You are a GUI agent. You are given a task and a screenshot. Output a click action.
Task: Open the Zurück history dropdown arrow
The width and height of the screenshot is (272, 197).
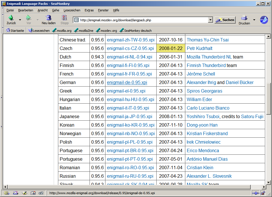20,20
